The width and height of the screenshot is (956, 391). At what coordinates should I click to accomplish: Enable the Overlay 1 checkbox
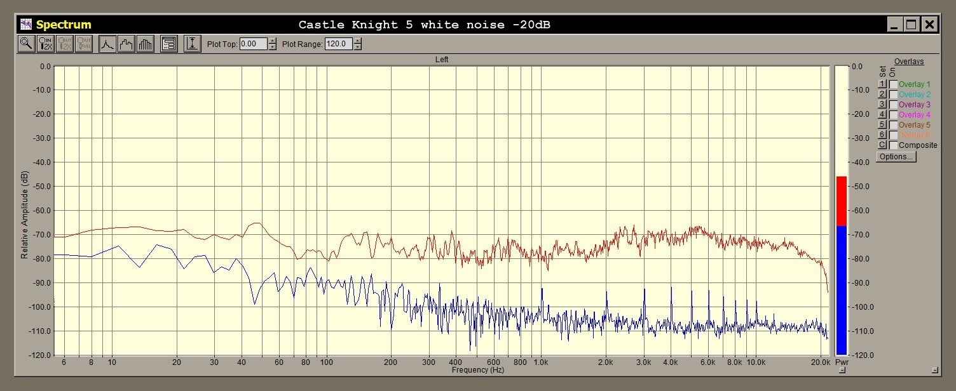tap(893, 84)
